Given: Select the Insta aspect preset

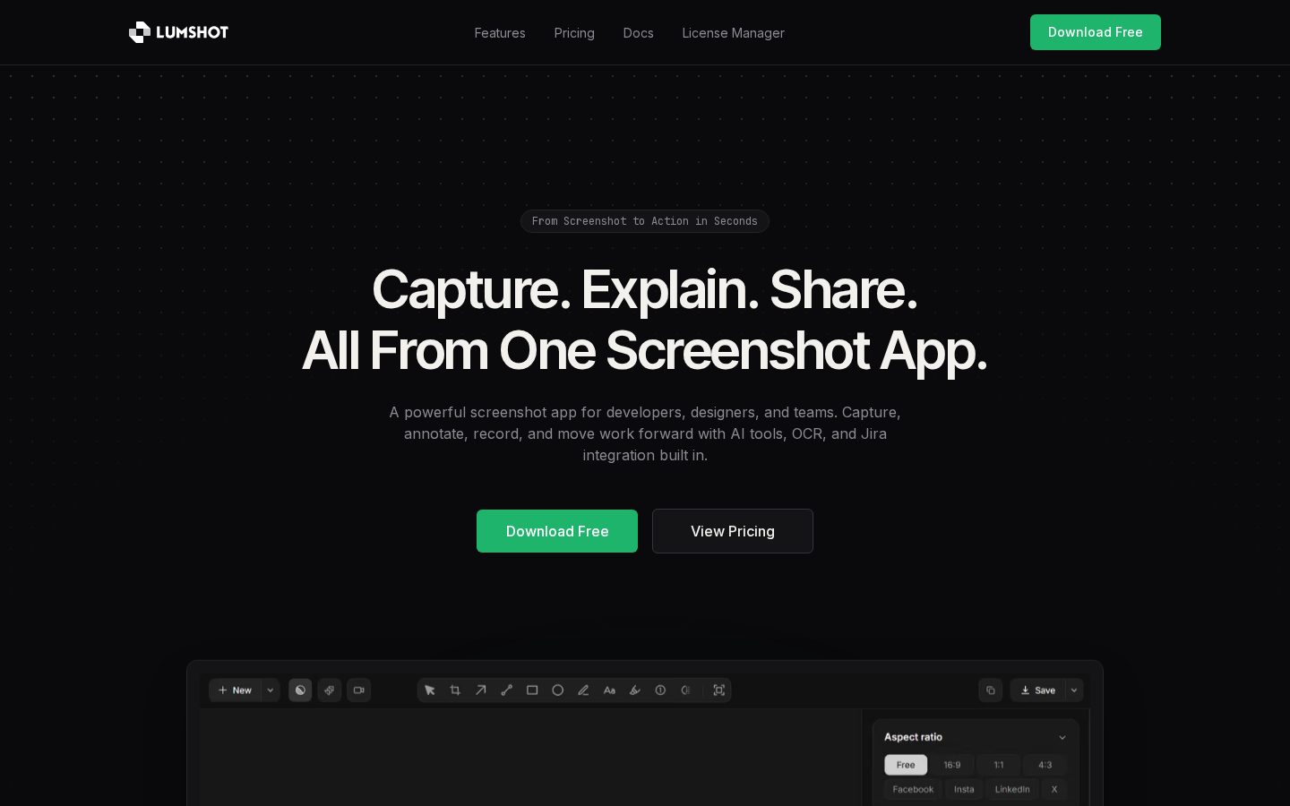Looking at the screenshot, I should 964,789.
